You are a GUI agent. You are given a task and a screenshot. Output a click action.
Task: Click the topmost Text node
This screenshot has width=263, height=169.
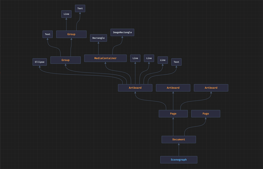coord(80,8)
